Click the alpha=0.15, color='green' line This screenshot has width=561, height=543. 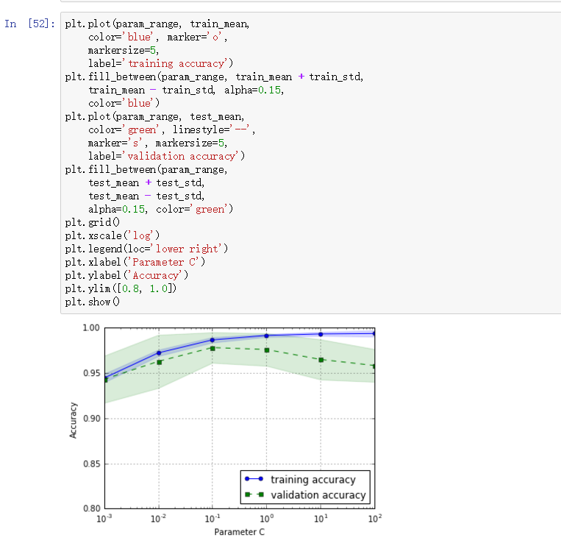click(x=160, y=210)
